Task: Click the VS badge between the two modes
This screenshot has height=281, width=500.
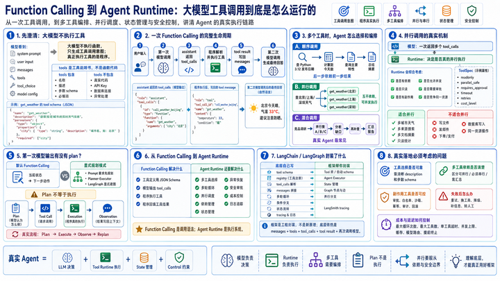Action: (65, 176)
